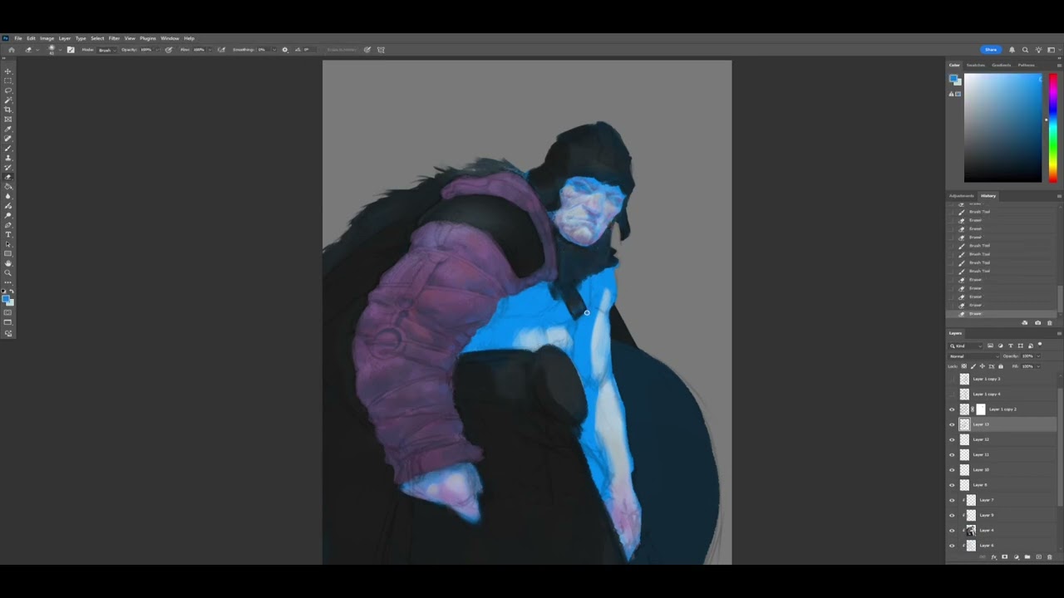Image resolution: width=1064 pixels, height=598 pixels.
Task: Open Layers filter Kind dropdown
Action: (x=966, y=346)
